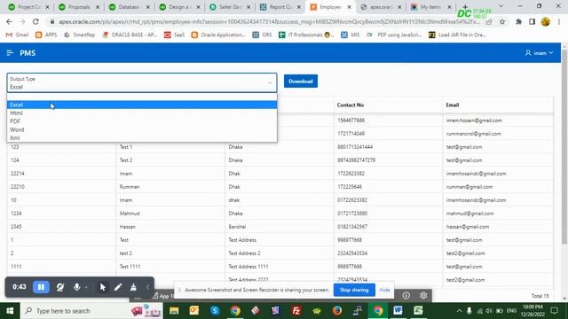Open the Windows Start menu
This screenshot has height=319, width=568.
pyautogui.click(x=10, y=311)
